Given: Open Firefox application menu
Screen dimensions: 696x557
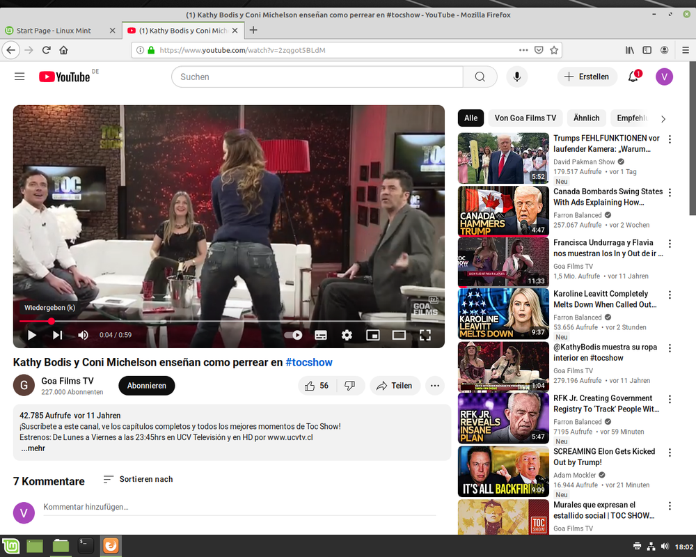Looking at the screenshot, I should click(x=686, y=50).
